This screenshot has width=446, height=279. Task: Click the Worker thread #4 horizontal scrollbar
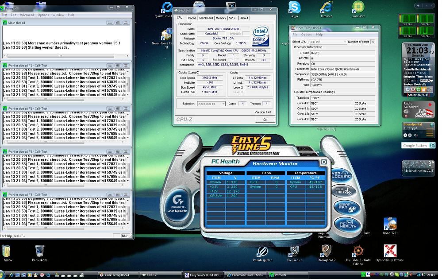pos(64,228)
